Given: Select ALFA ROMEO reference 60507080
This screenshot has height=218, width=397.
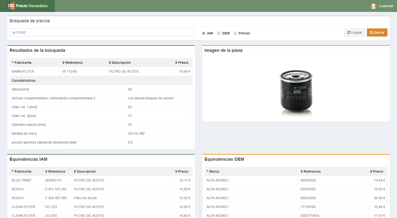Looking at the screenshot, I should pyautogui.click(x=308, y=189).
